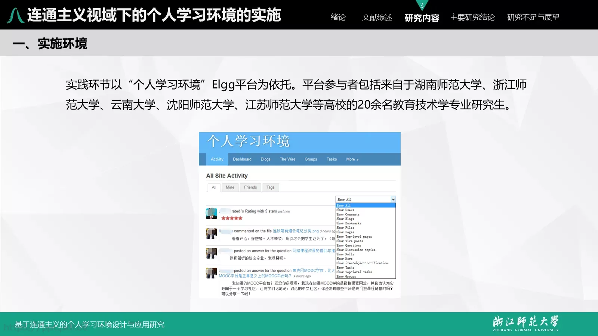Select the Tags activity filter tab
Viewport: 598px width, 336px height.
271,187
